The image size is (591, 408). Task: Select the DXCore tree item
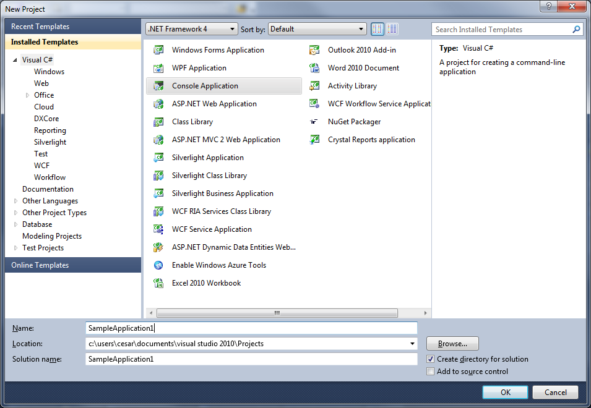click(x=46, y=119)
